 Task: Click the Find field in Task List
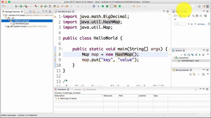coord(180,24)
